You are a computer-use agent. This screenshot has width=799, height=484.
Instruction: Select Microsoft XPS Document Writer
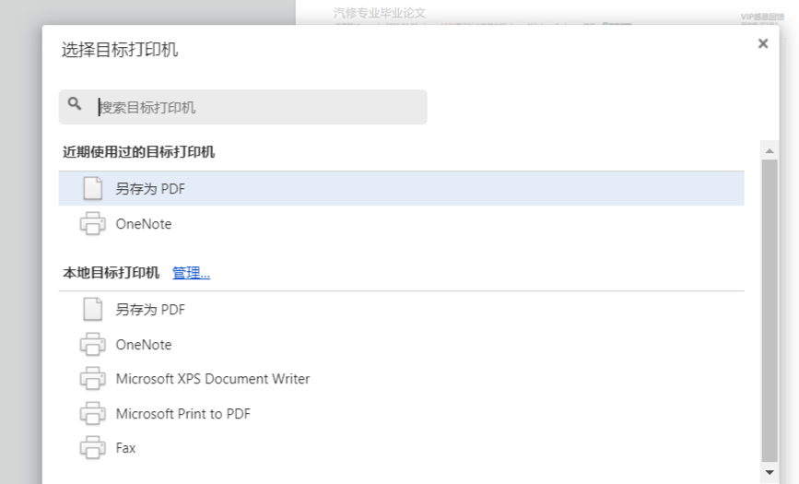pos(402,378)
